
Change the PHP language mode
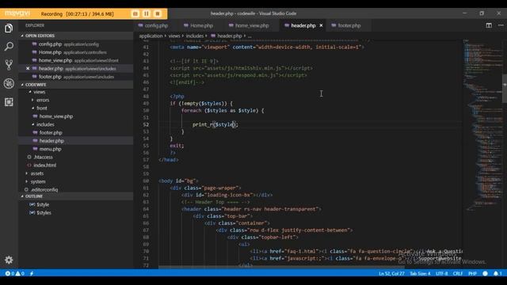tap(472, 273)
